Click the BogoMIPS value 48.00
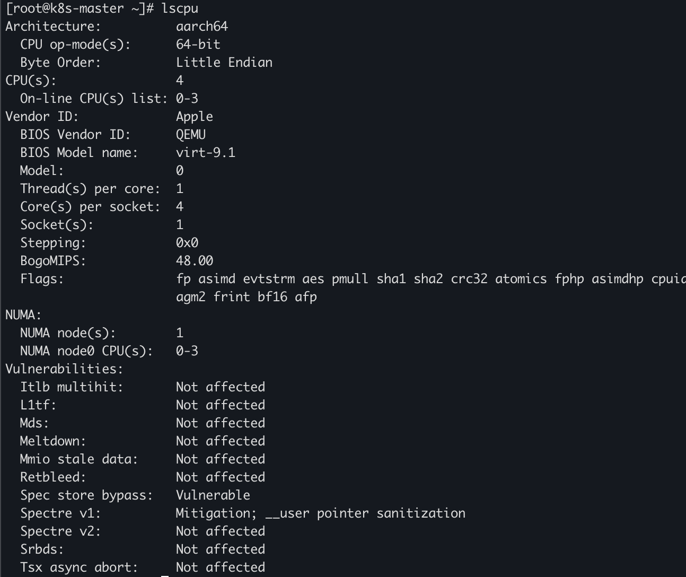The image size is (686, 577). [x=195, y=261]
